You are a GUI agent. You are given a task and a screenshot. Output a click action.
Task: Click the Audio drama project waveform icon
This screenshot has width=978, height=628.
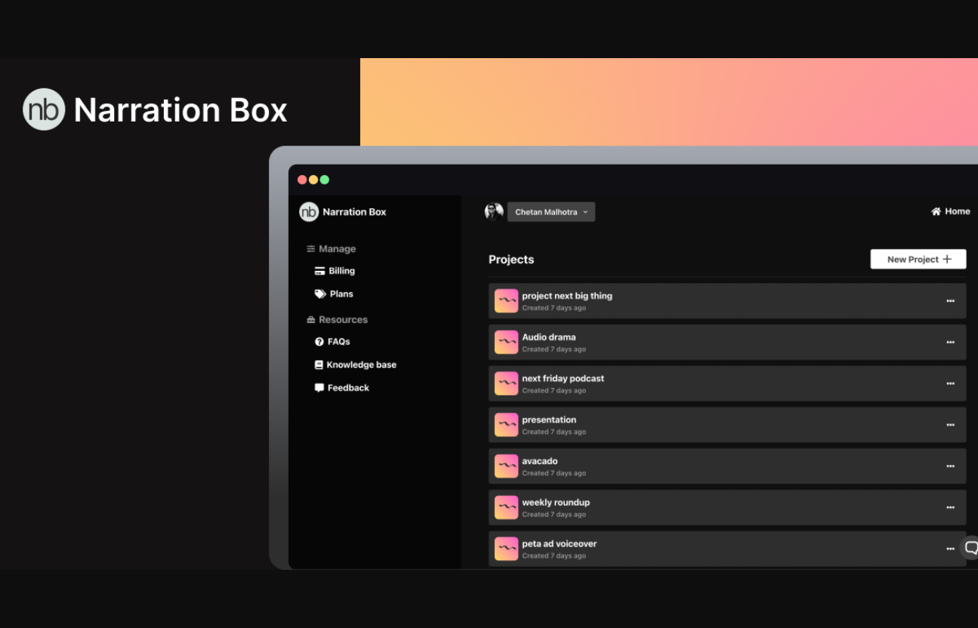(506, 343)
